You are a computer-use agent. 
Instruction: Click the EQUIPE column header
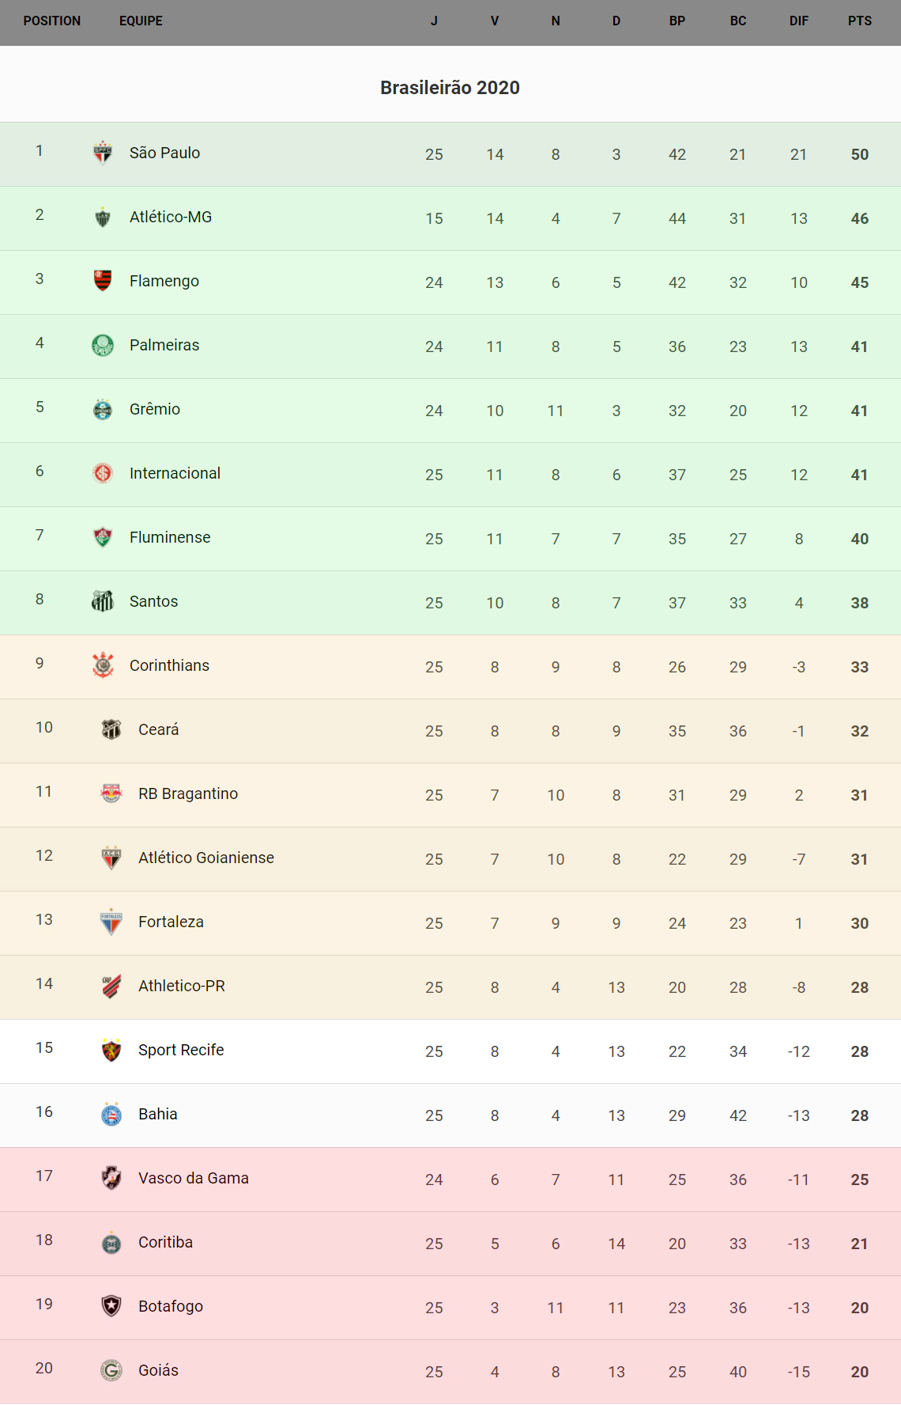coord(141,21)
